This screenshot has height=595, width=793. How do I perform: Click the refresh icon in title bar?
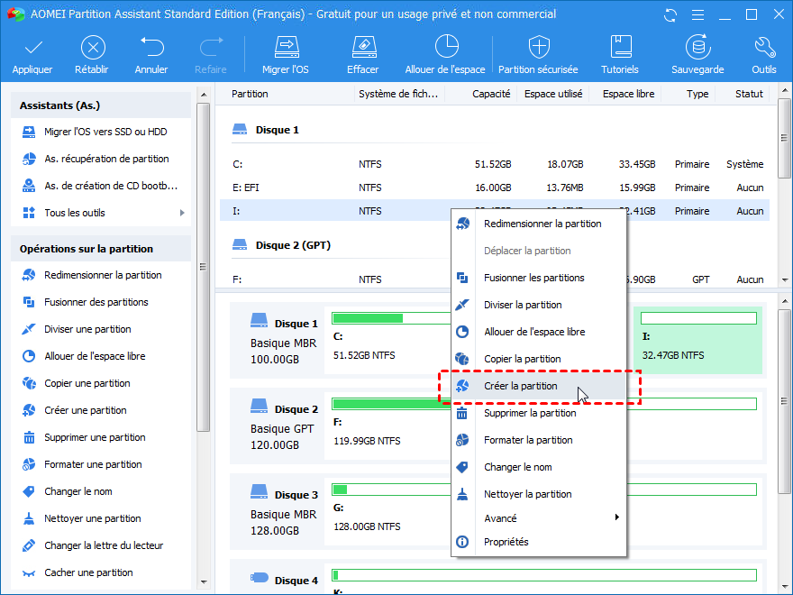point(670,14)
